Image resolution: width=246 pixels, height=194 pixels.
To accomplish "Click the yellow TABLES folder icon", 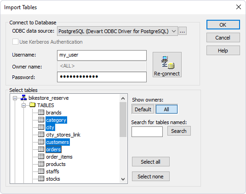I will [32, 105].
